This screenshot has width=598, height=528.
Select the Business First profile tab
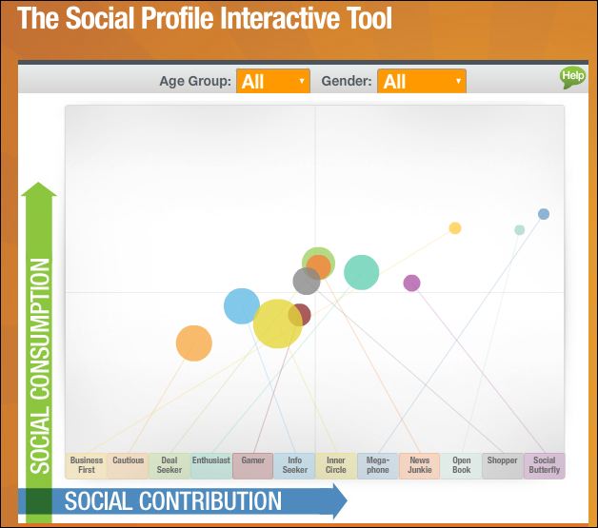coord(87,465)
